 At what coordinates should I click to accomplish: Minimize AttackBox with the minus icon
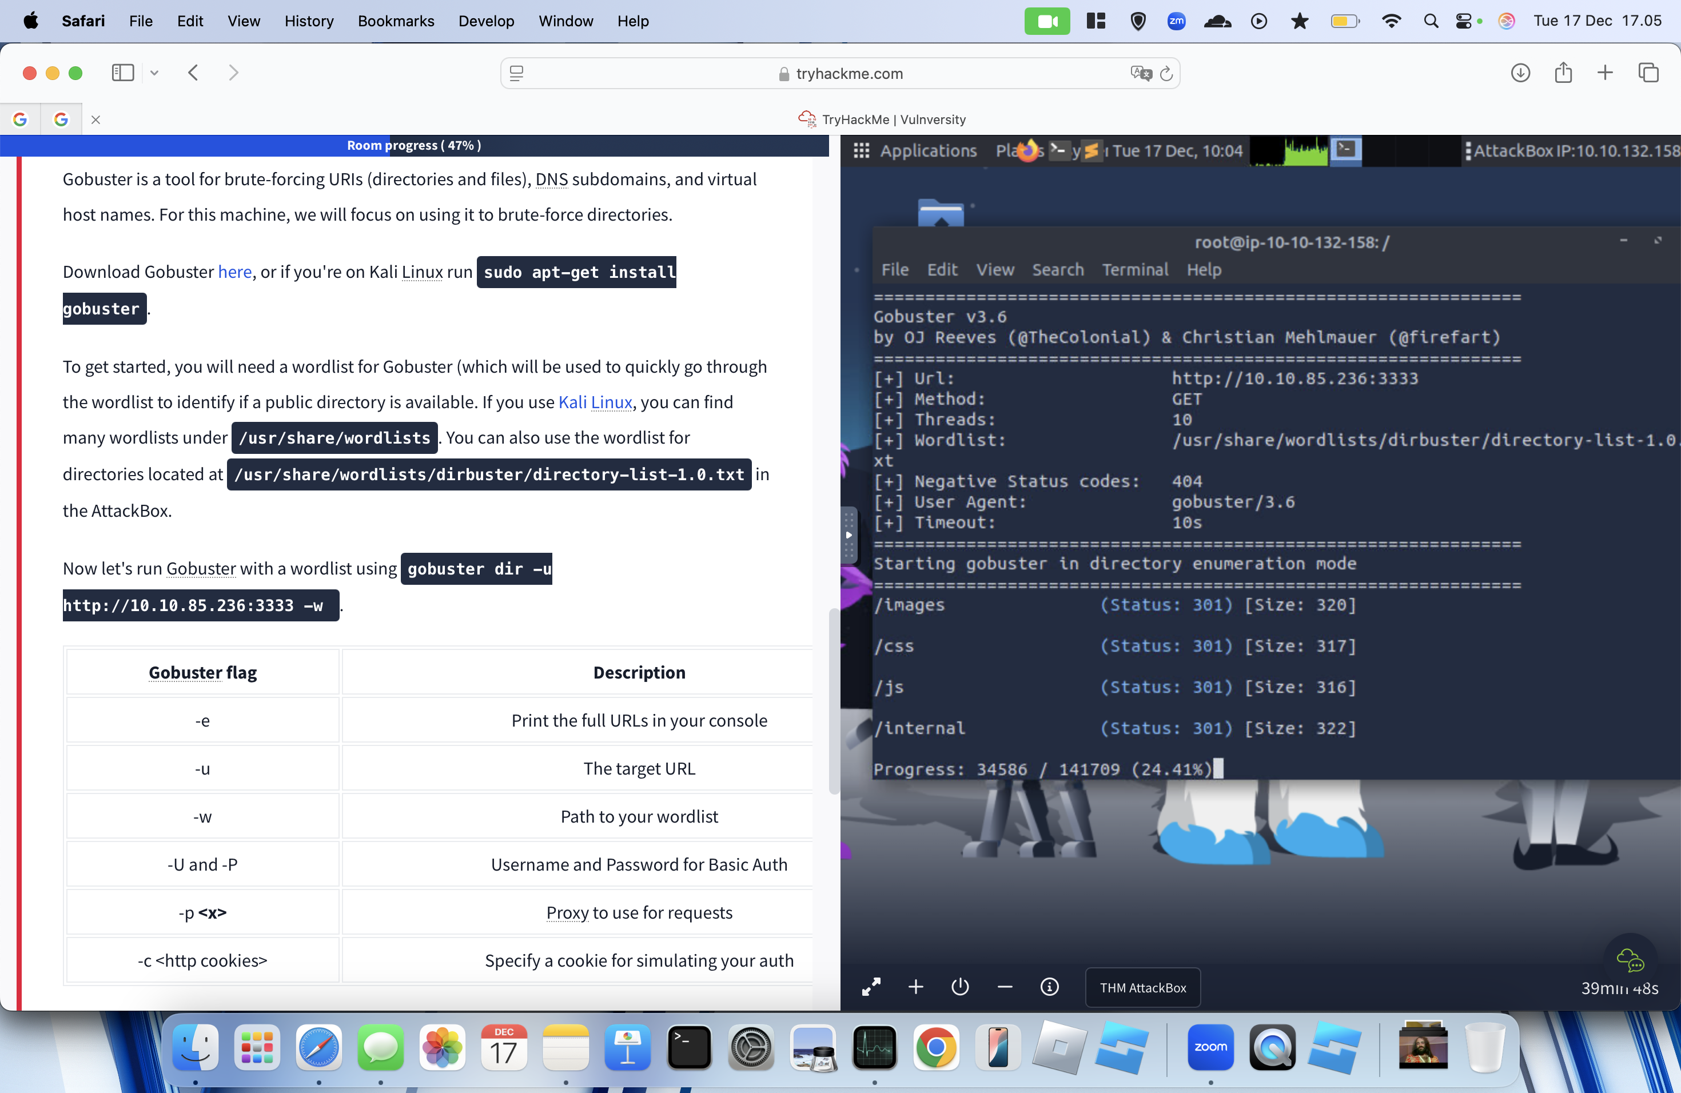1005,987
